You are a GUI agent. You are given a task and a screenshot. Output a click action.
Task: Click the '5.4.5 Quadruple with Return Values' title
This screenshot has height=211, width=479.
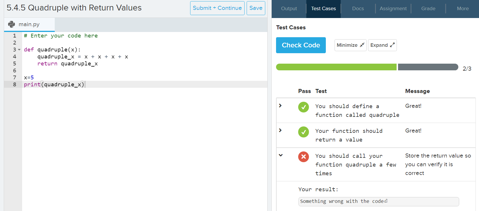click(74, 8)
